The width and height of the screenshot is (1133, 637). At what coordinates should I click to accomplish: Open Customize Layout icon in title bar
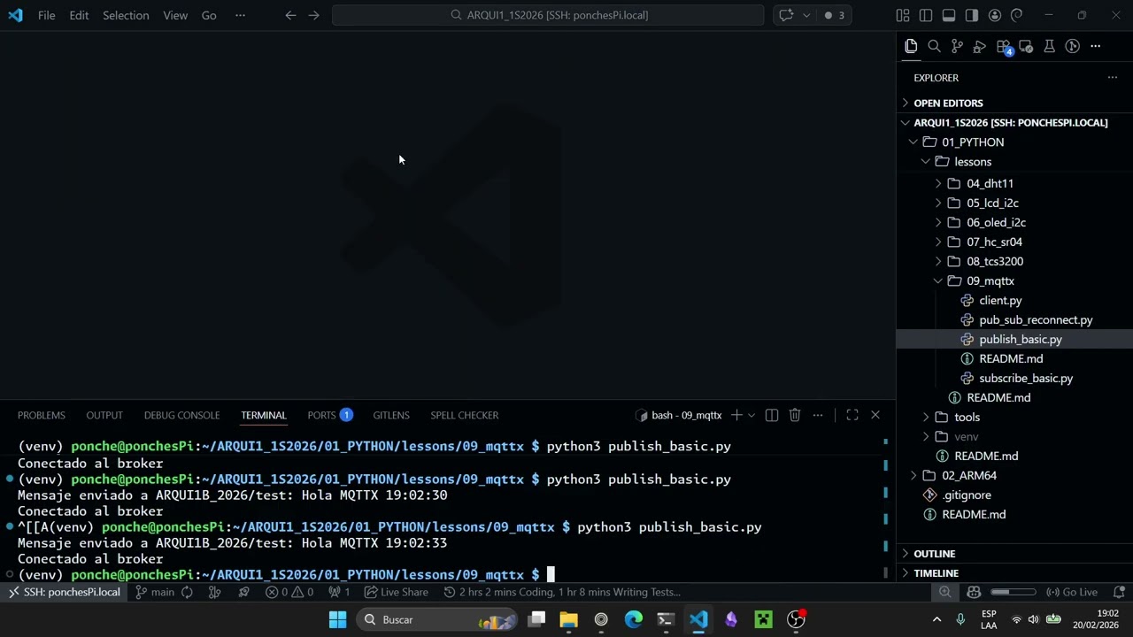pyautogui.click(x=903, y=15)
